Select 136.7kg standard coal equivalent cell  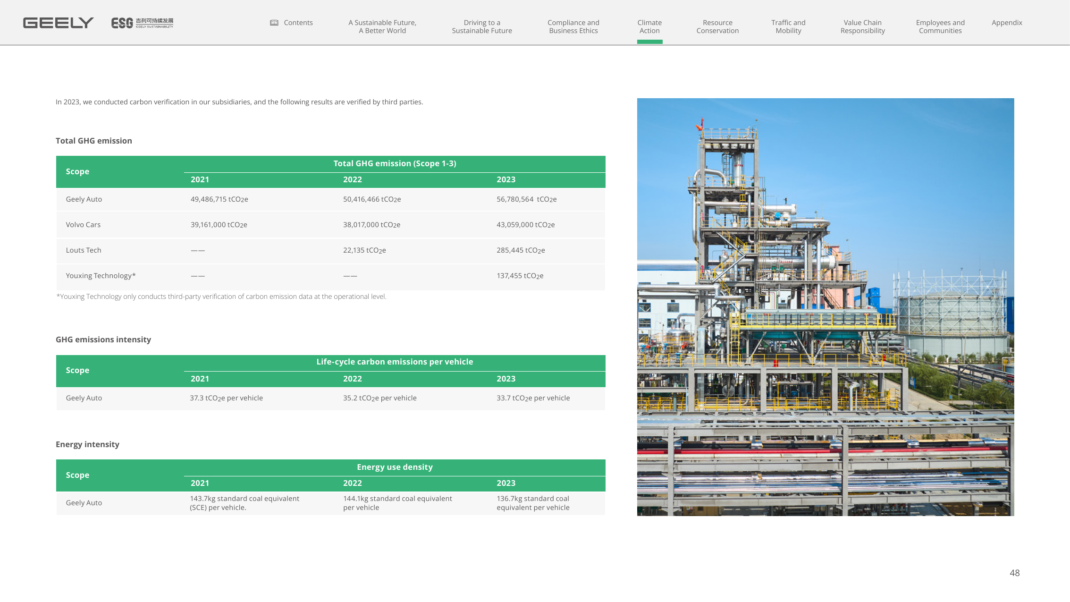(533, 503)
